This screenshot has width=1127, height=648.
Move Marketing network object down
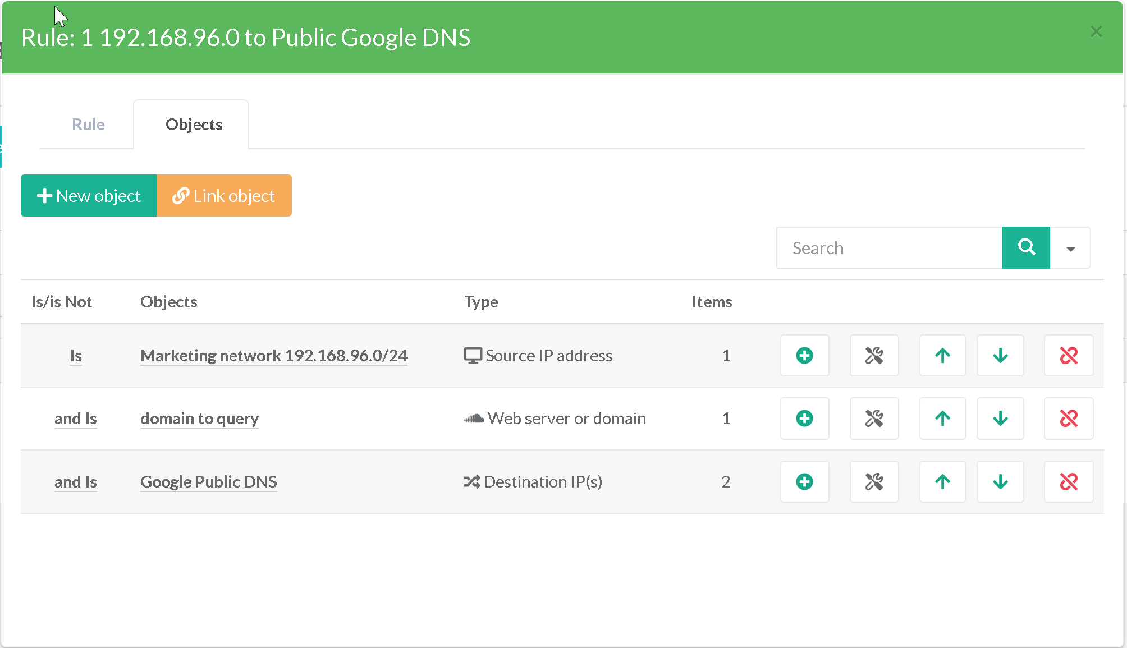1000,355
